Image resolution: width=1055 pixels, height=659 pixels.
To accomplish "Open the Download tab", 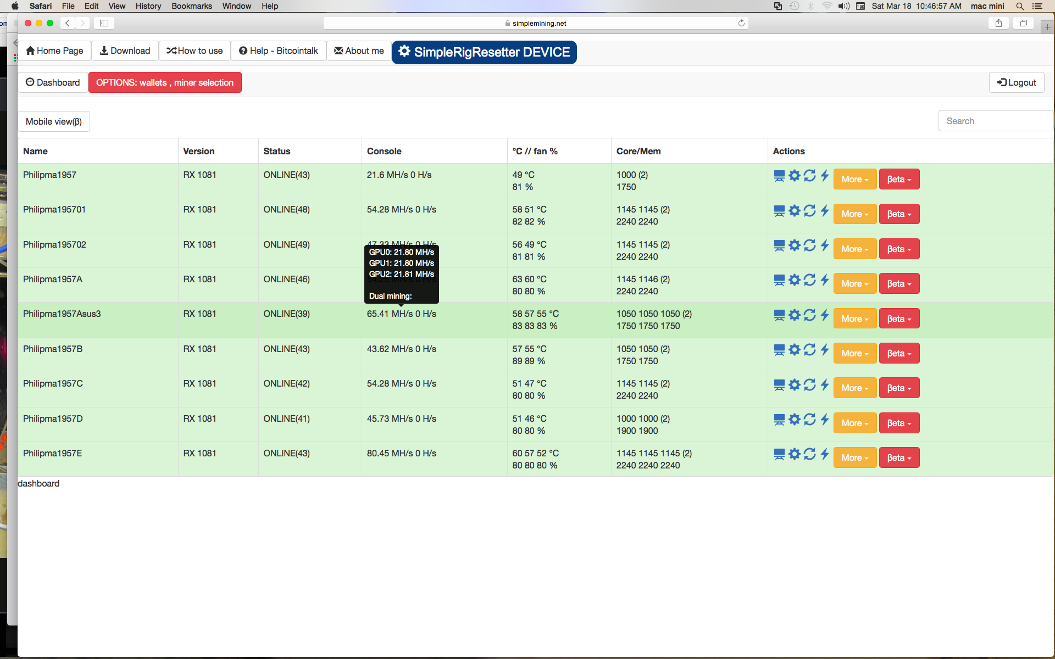I will click(125, 51).
